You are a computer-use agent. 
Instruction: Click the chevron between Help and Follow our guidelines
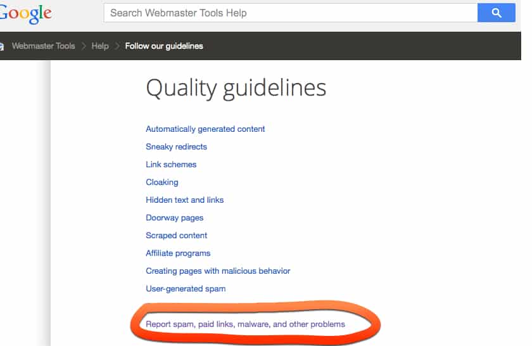(x=117, y=46)
